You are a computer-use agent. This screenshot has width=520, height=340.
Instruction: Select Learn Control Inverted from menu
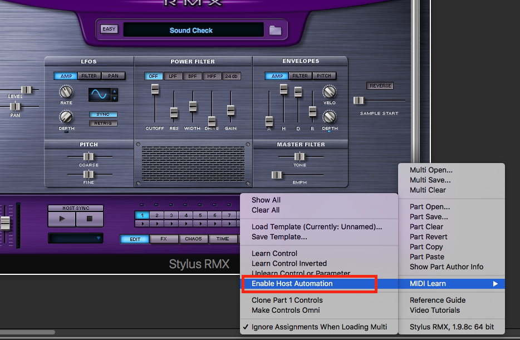click(289, 264)
